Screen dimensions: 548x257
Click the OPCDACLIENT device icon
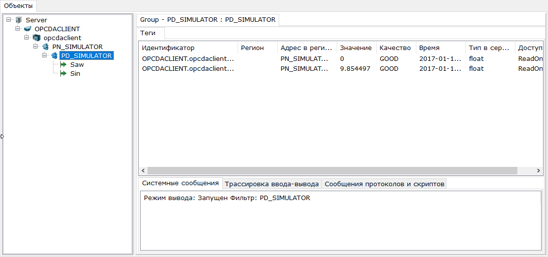28,29
